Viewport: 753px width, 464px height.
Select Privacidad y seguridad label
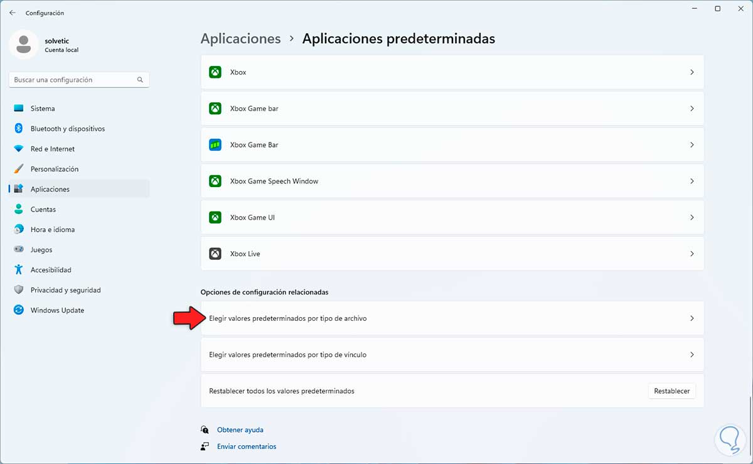tap(66, 290)
